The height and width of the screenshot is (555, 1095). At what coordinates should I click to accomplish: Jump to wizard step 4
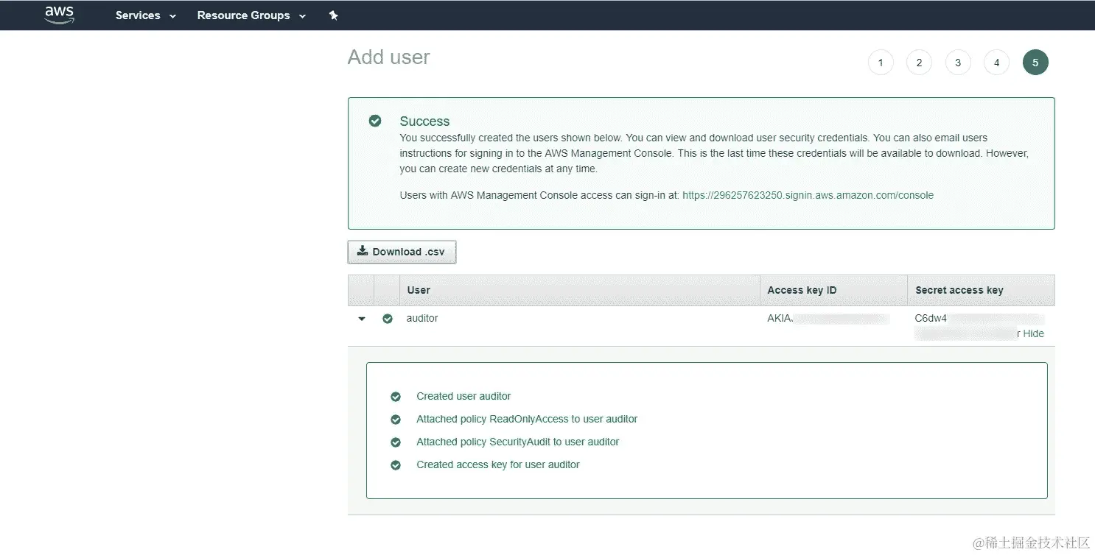coord(996,63)
